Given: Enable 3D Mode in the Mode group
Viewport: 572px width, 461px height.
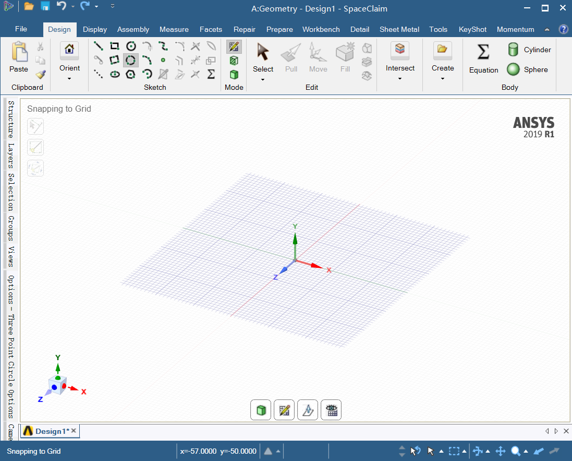Looking at the screenshot, I should click(234, 74).
